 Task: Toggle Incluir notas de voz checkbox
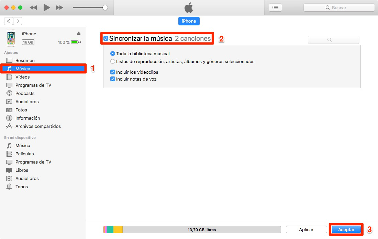(x=113, y=79)
